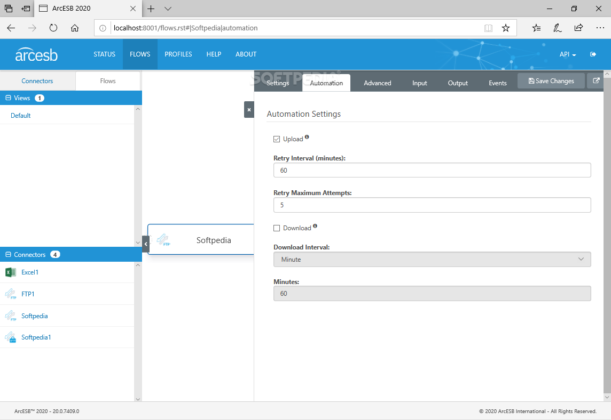Click the logout icon beside API
Image resolution: width=611 pixels, height=420 pixels.
click(593, 54)
